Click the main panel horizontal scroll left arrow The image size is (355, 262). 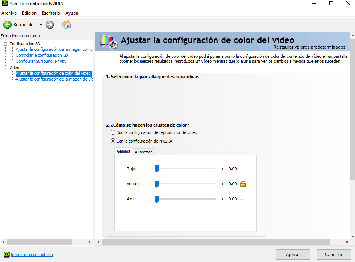(98, 242)
